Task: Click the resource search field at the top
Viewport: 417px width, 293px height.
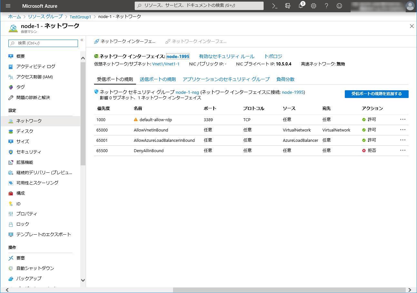Action: pos(199,6)
